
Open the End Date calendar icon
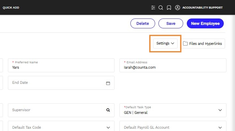[x=108, y=83]
